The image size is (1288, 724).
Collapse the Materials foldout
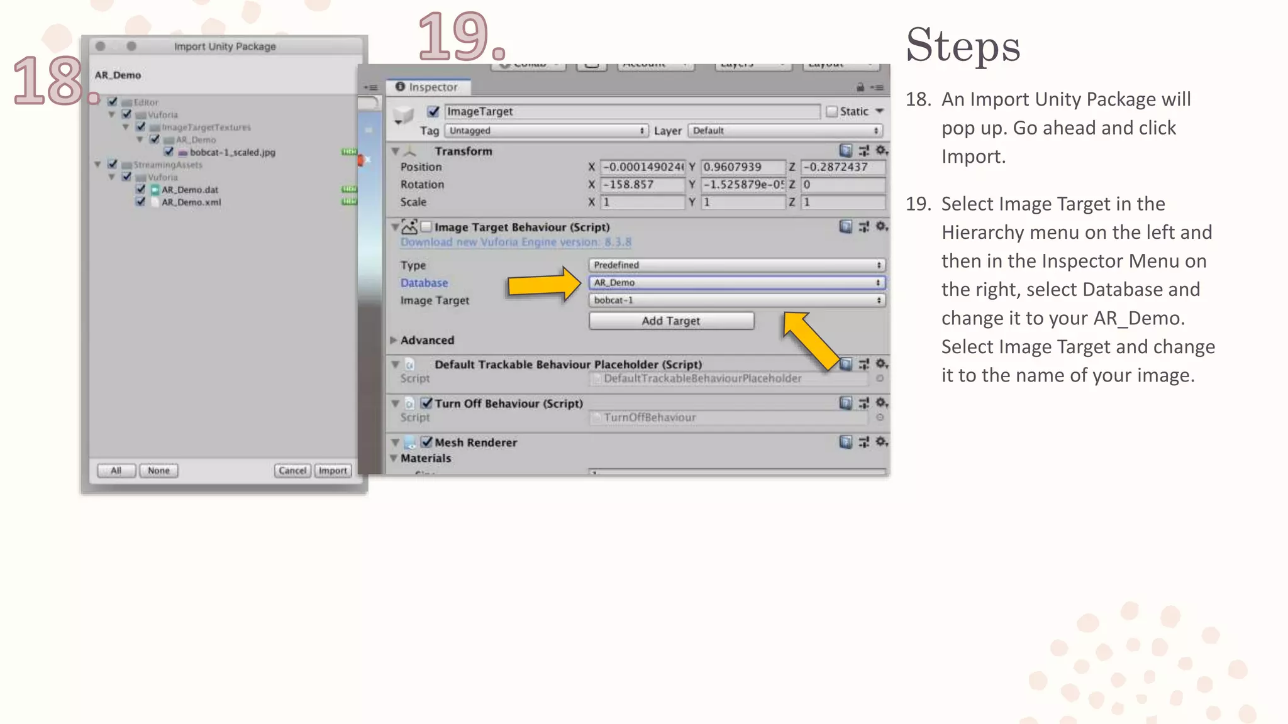coord(394,458)
